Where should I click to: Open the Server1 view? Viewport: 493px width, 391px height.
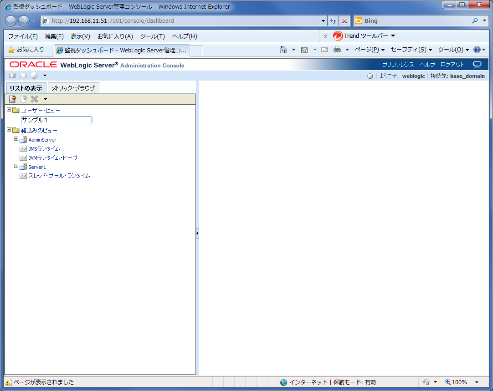tap(37, 167)
